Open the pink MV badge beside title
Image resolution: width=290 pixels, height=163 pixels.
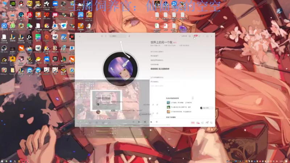175,43
